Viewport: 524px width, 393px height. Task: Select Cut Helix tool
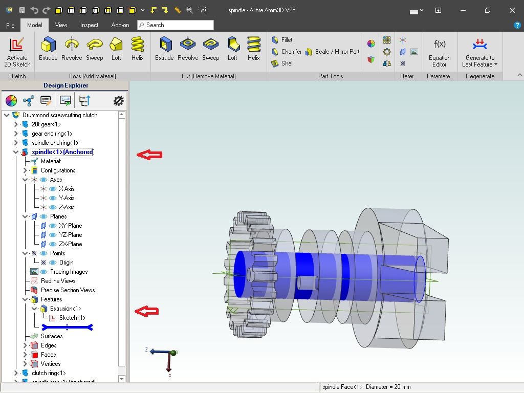point(254,49)
